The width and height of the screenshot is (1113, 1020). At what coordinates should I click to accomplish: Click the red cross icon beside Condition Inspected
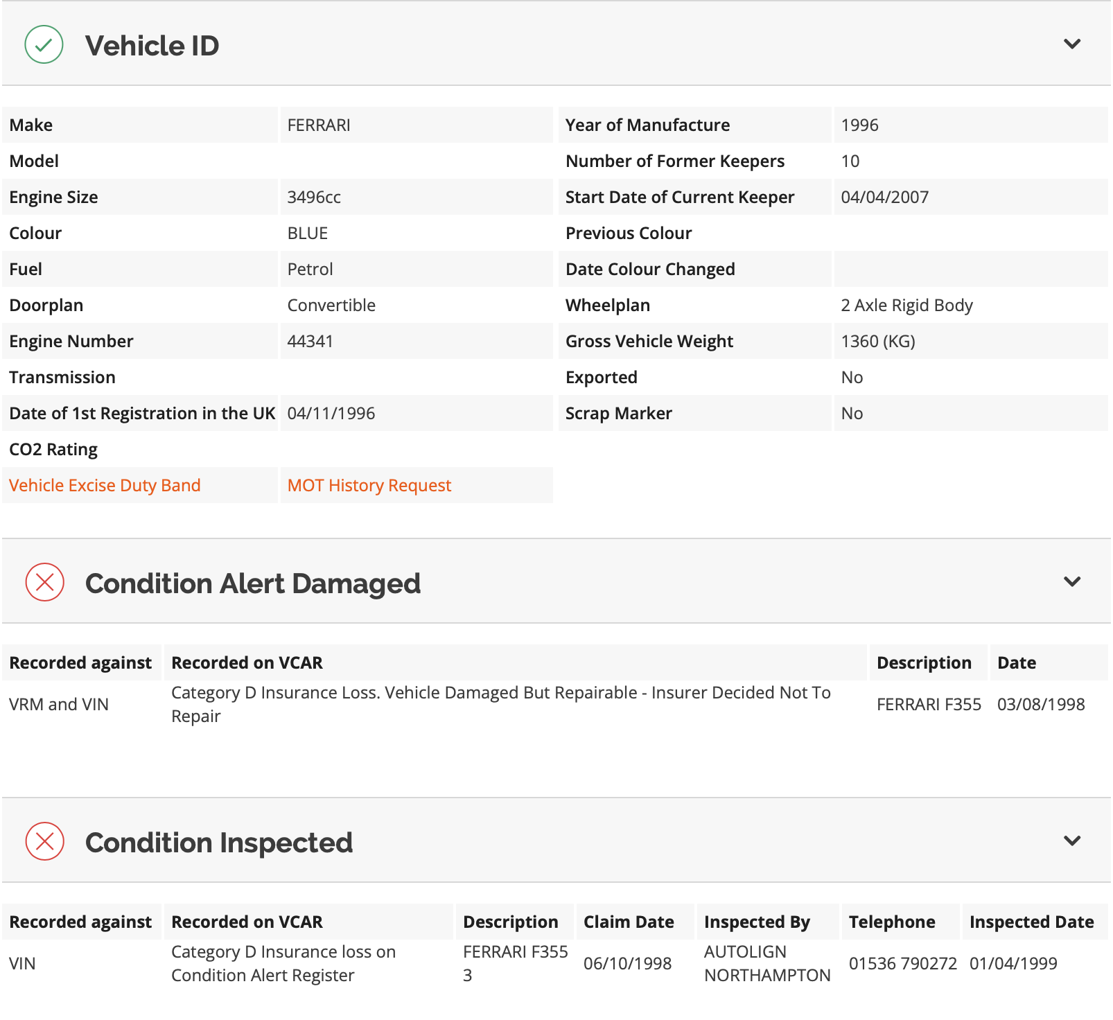coord(44,841)
